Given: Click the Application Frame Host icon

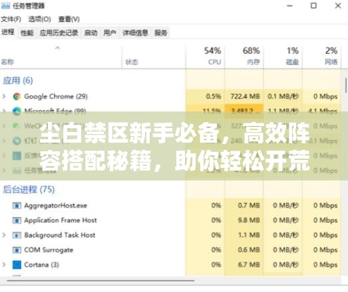Looking at the screenshot, I should pyautogui.click(x=17, y=220).
